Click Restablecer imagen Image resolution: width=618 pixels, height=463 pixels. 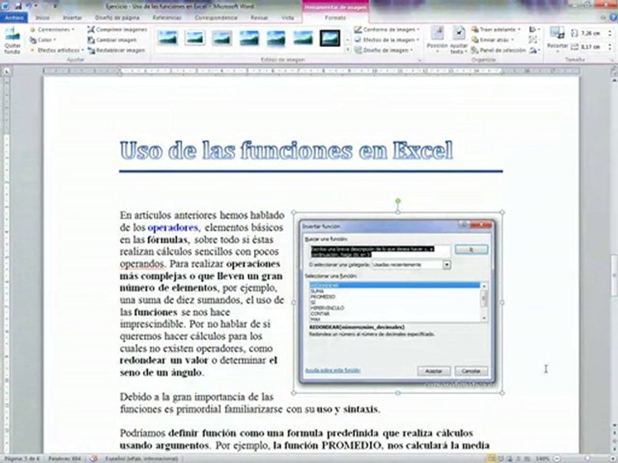117,50
